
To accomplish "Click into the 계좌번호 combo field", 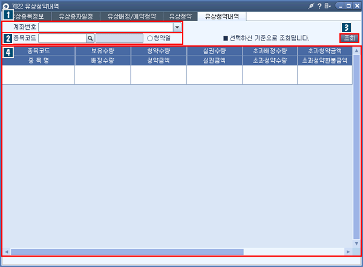I will tap(106, 27).
